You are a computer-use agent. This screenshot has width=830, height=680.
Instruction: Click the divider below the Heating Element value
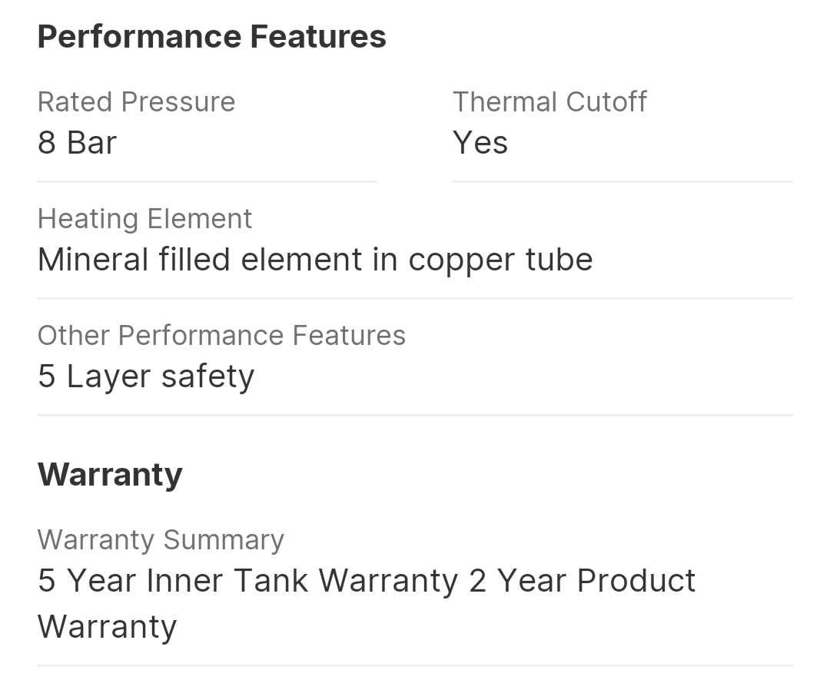coord(415,298)
